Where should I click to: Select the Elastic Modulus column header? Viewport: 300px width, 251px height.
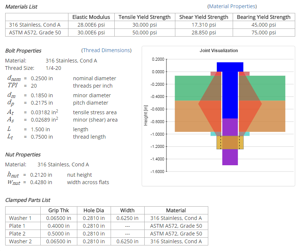pyautogui.click(x=91, y=17)
